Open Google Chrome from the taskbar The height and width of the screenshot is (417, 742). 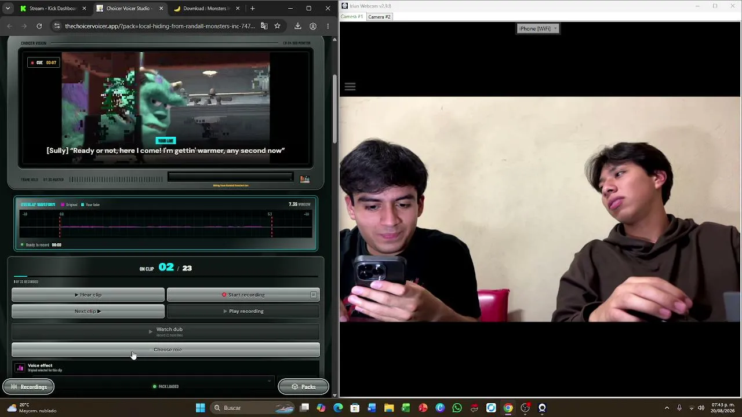(x=508, y=408)
